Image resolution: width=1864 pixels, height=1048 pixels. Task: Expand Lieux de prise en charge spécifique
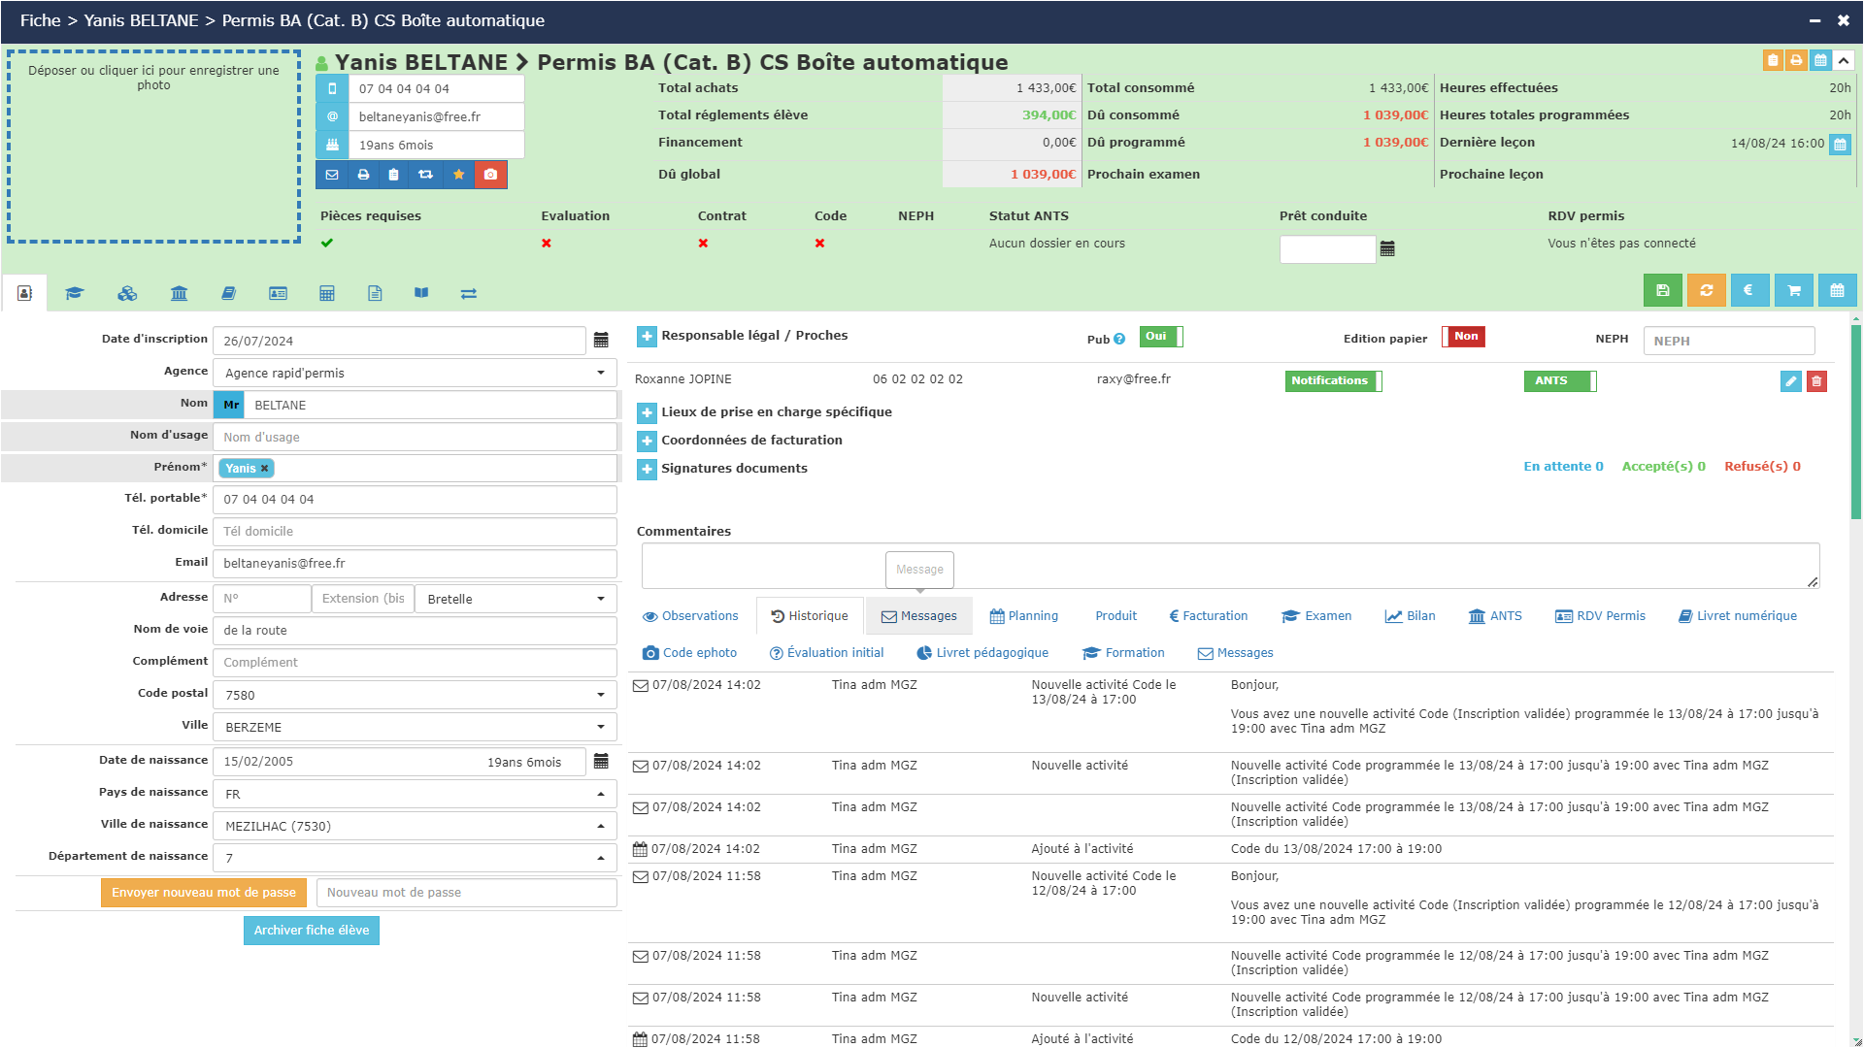pos(647,412)
